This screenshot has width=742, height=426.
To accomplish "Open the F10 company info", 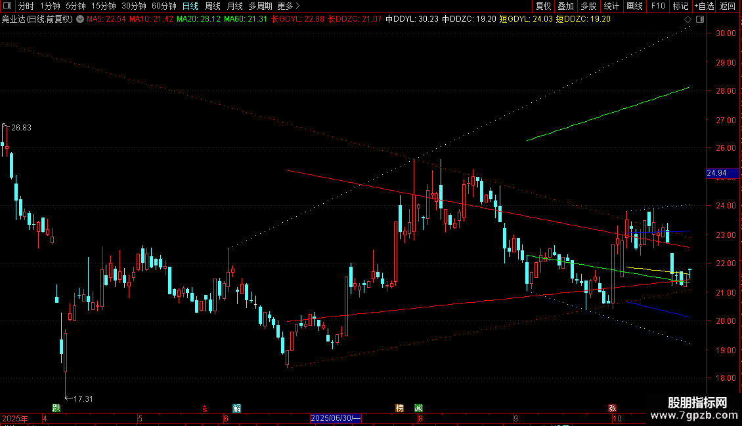I will 658,6.
